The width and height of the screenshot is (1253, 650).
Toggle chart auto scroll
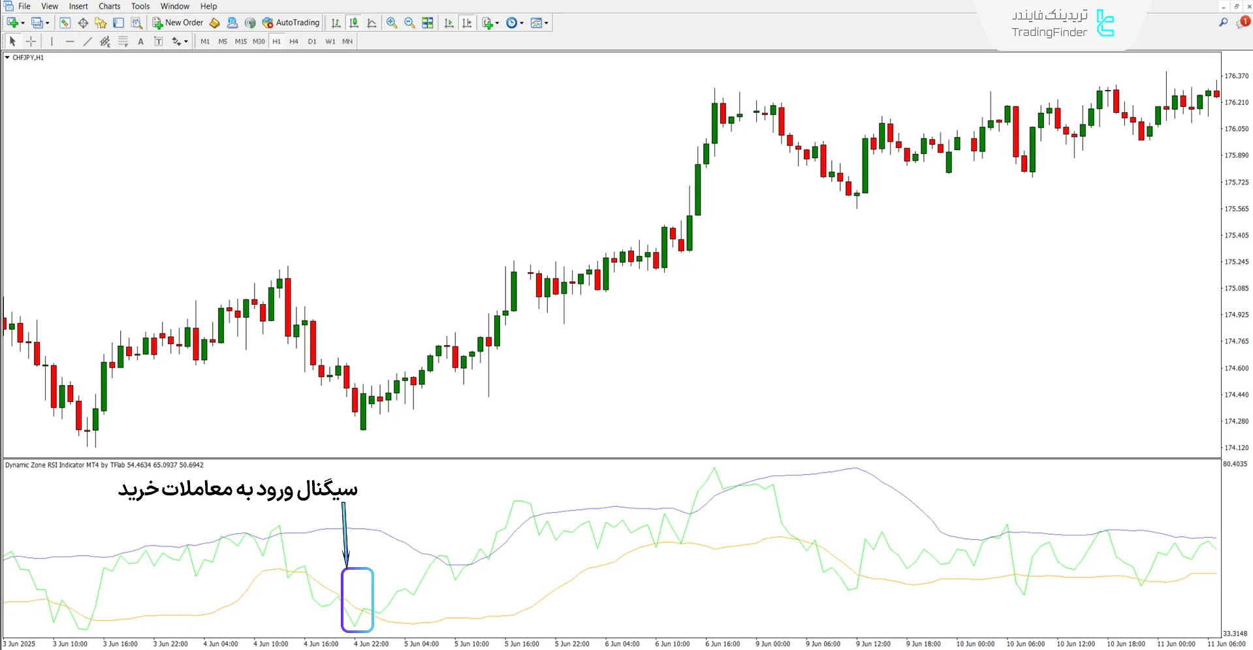pos(449,23)
